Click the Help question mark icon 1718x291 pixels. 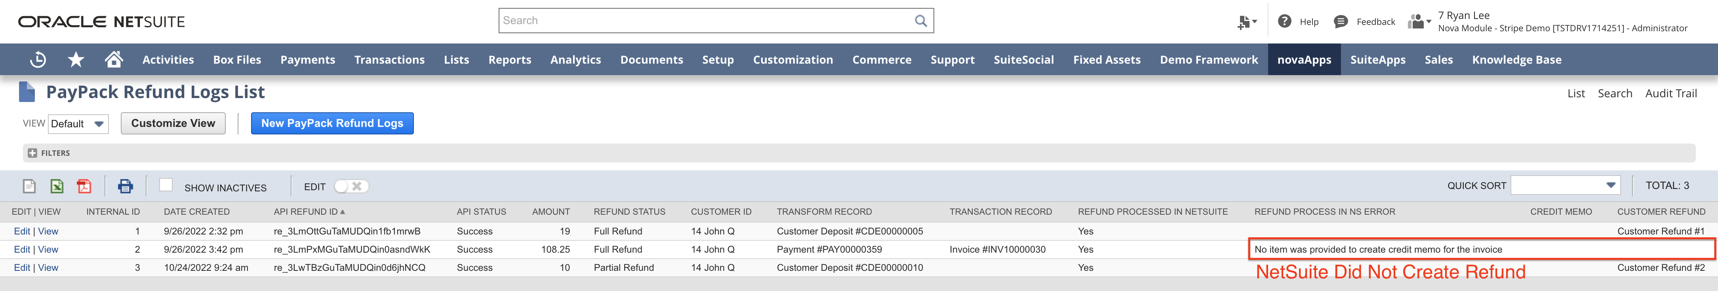pos(1284,21)
